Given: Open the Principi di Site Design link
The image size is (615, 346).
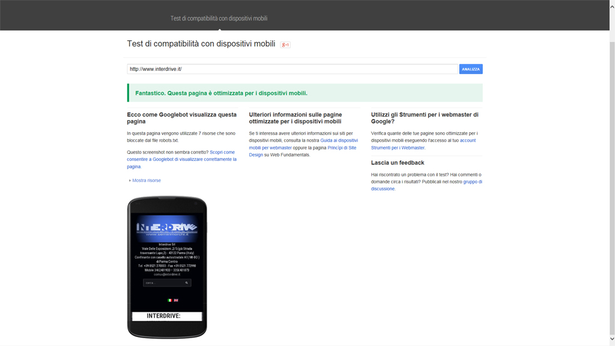Looking at the screenshot, I should coord(303,151).
